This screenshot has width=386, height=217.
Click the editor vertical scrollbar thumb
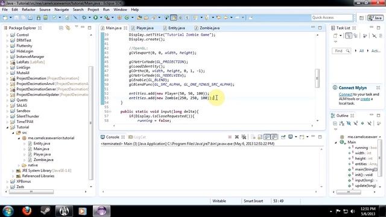tap(317, 78)
